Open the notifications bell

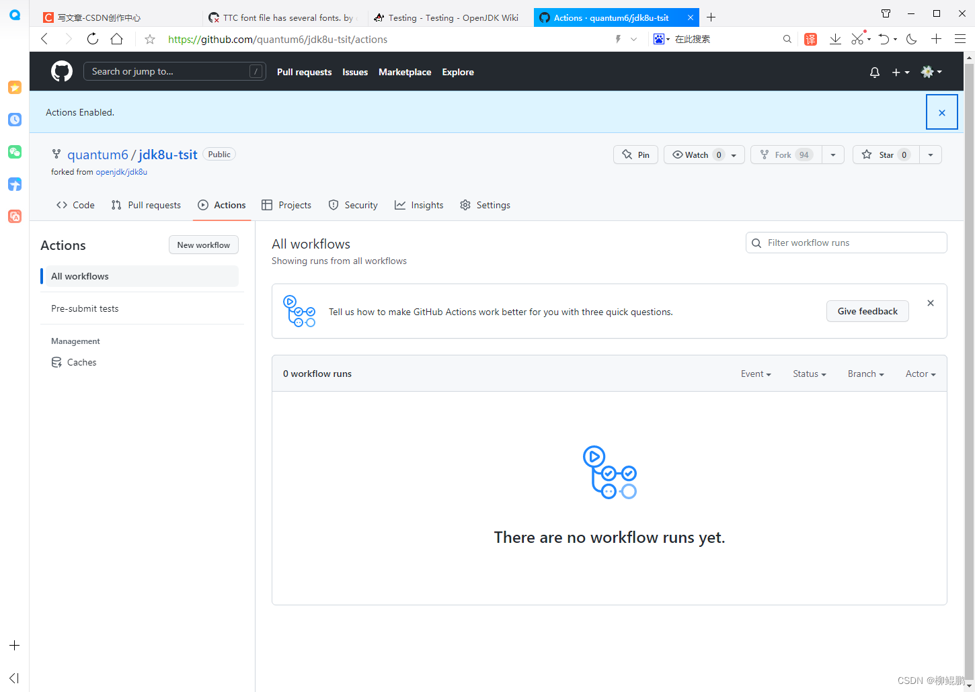(874, 72)
